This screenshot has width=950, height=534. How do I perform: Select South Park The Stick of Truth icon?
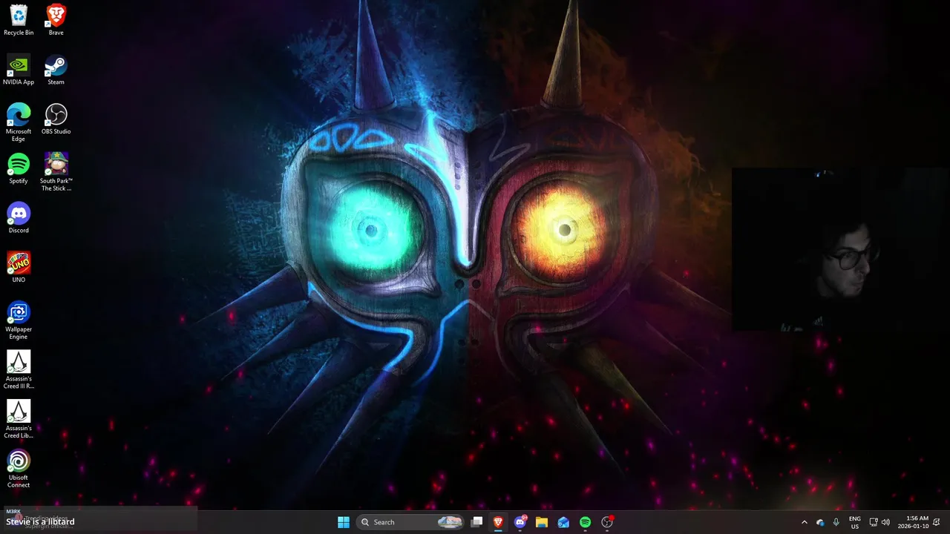tap(56, 172)
